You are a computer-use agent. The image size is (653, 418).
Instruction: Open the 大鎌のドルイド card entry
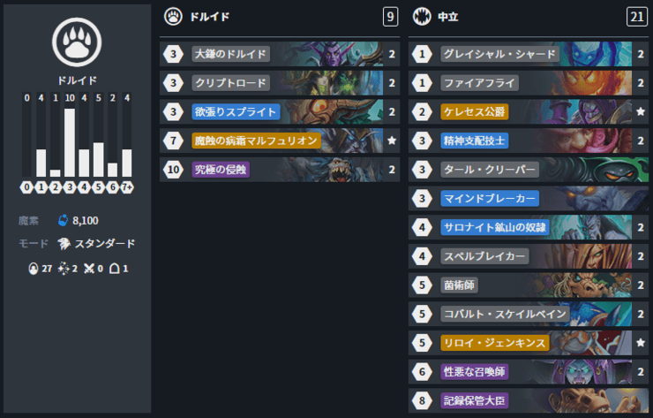click(x=280, y=54)
